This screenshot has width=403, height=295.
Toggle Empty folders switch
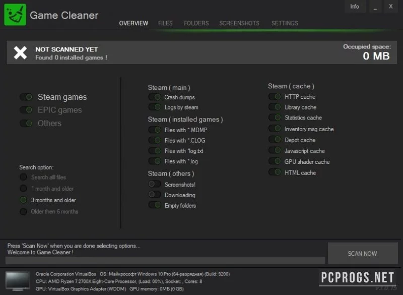[155, 205]
